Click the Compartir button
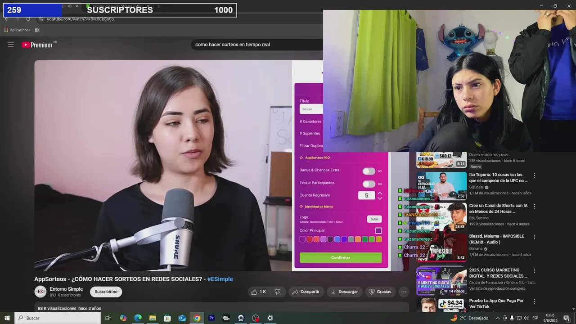The height and width of the screenshot is (324, 576). pyautogui.click(x=306, y=292)
